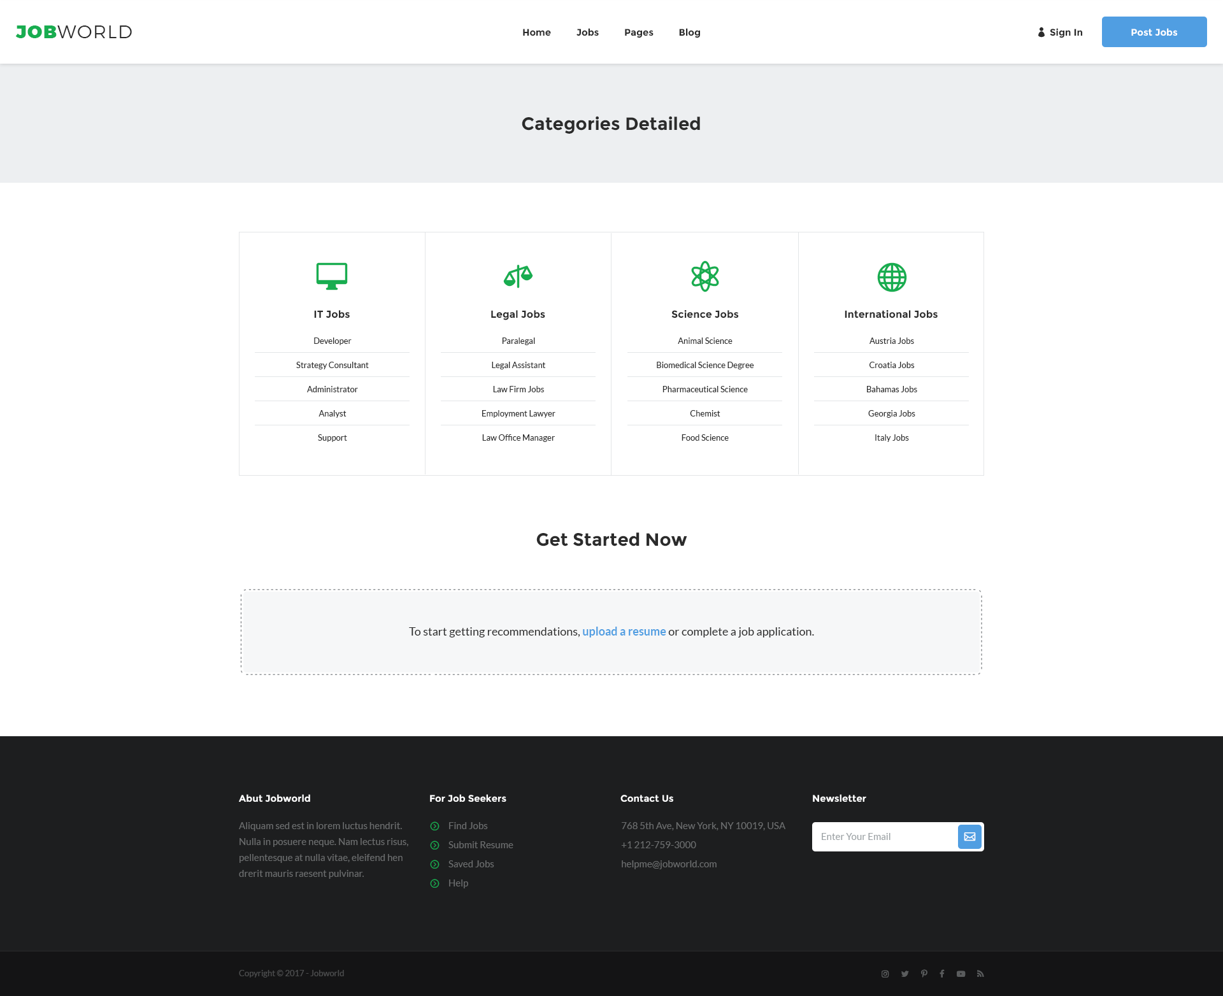Open the Pages menu in navbar
This screenshot has height=996, width=1223.
[638, 32]
